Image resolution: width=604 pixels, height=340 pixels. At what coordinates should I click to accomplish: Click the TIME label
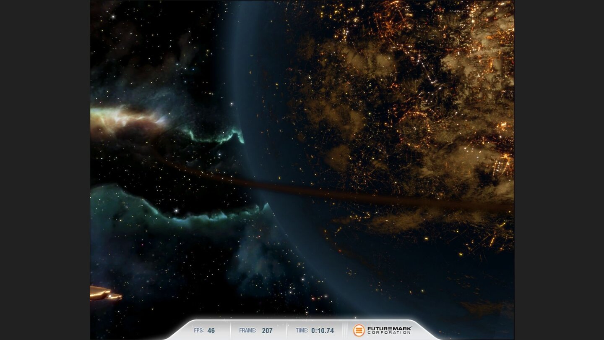(x=302, y=331)
